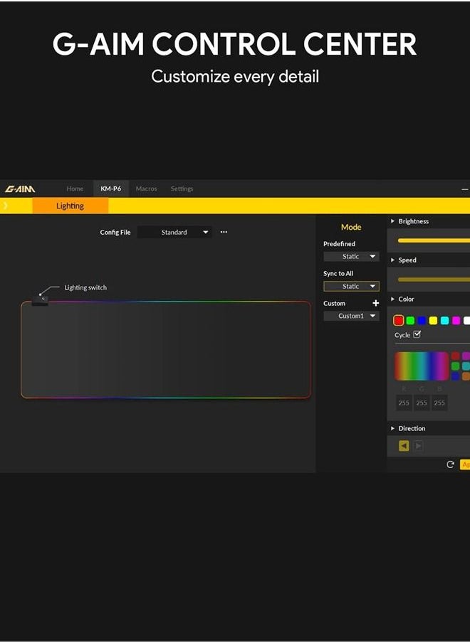This screenshot has width=470, height=643.
Task: Adjust the Speed slider
Action: pos(434,280)
